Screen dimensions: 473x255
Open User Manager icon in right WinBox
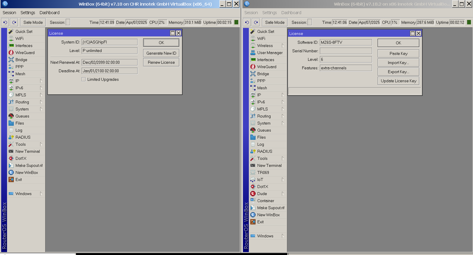coord(253,53)
